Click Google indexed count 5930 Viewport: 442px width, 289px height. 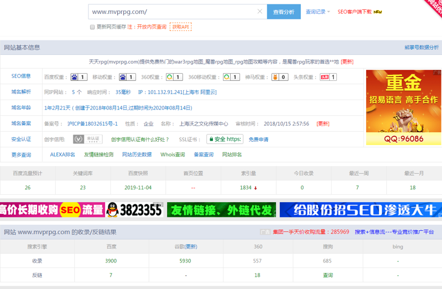click(x=185, y=261)
